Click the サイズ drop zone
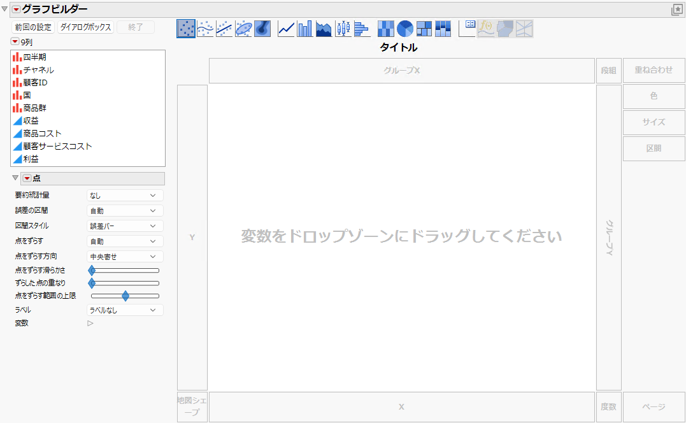The height and width of the screenshot is (423, 686). pos(654,122)
